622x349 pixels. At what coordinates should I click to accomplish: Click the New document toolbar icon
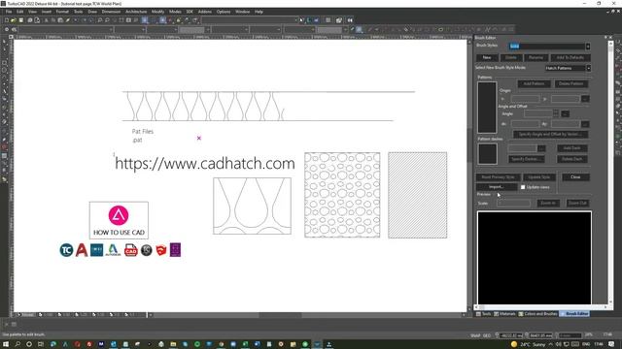[7, 20]
